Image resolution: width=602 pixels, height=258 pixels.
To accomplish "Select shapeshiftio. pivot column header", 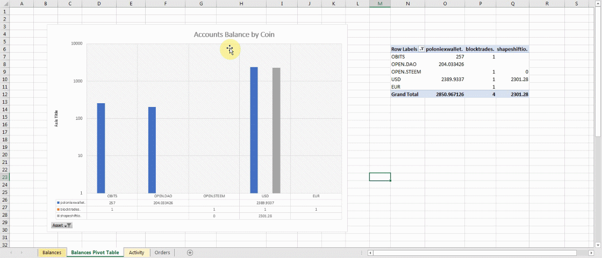I will (x=512, y=49).
